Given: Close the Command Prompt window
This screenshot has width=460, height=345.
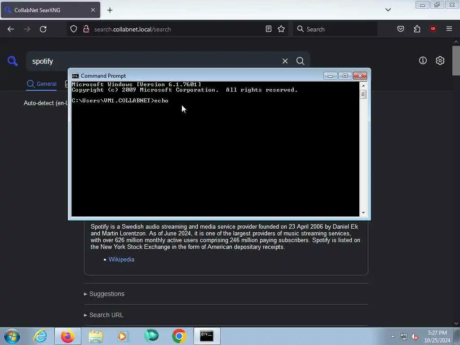Looking at the screenshot, I should click(x=360, y=76).
